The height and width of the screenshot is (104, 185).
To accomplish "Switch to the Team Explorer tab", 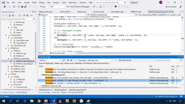I will (x=22, y=92).
